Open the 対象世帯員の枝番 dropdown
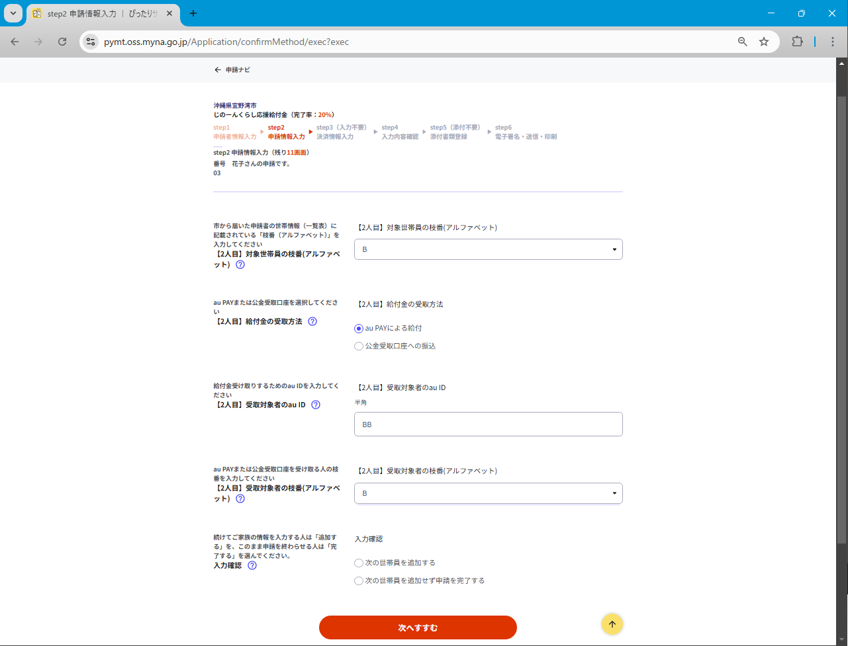 488,249
